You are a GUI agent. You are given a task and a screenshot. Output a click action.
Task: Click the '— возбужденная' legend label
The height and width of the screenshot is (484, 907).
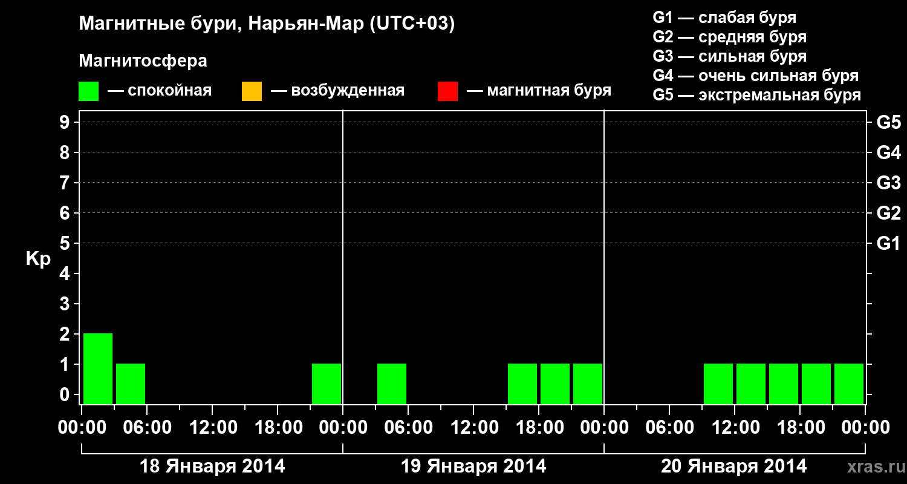click(x=337, y=91)
